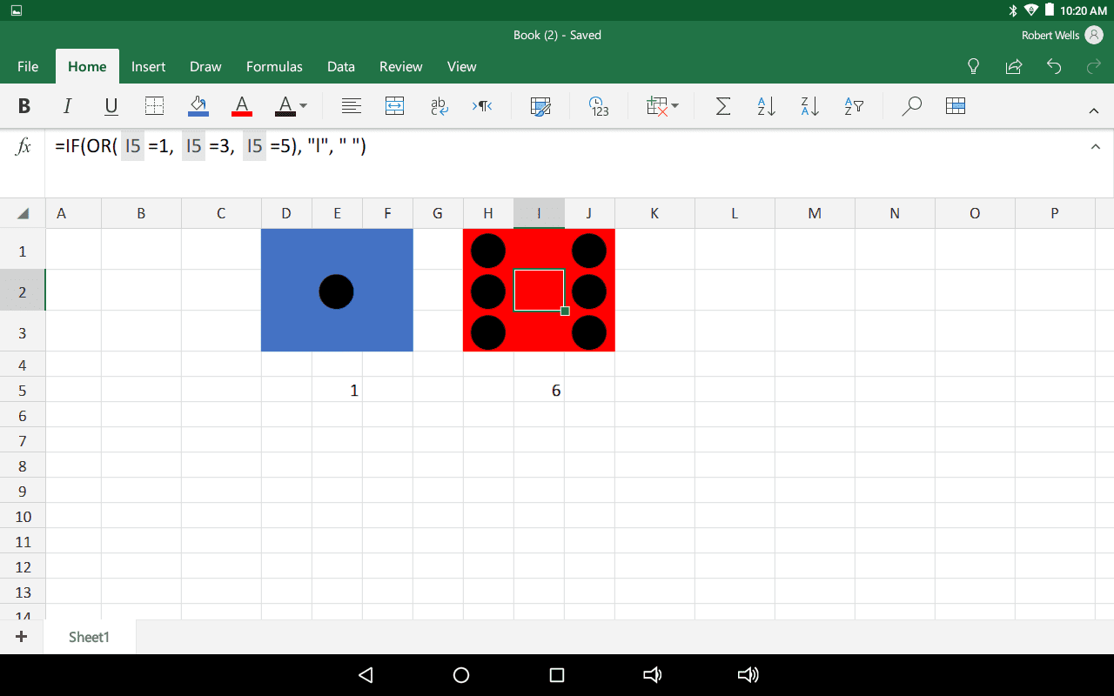Apply the blue fill color bucket

tap(198, 106)
